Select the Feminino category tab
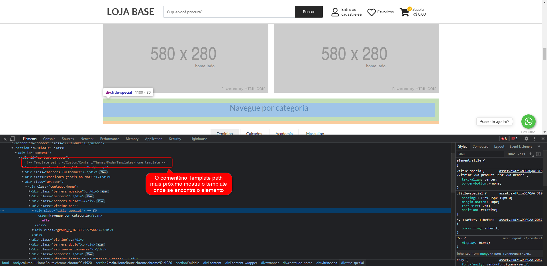Screen dimensions: 547x266 tap(225, 132)
